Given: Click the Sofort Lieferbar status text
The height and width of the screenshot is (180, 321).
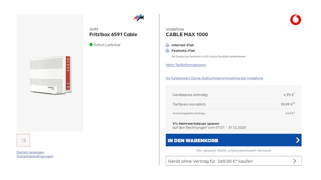Looking at the screenshot, I should tap(107, 45).
